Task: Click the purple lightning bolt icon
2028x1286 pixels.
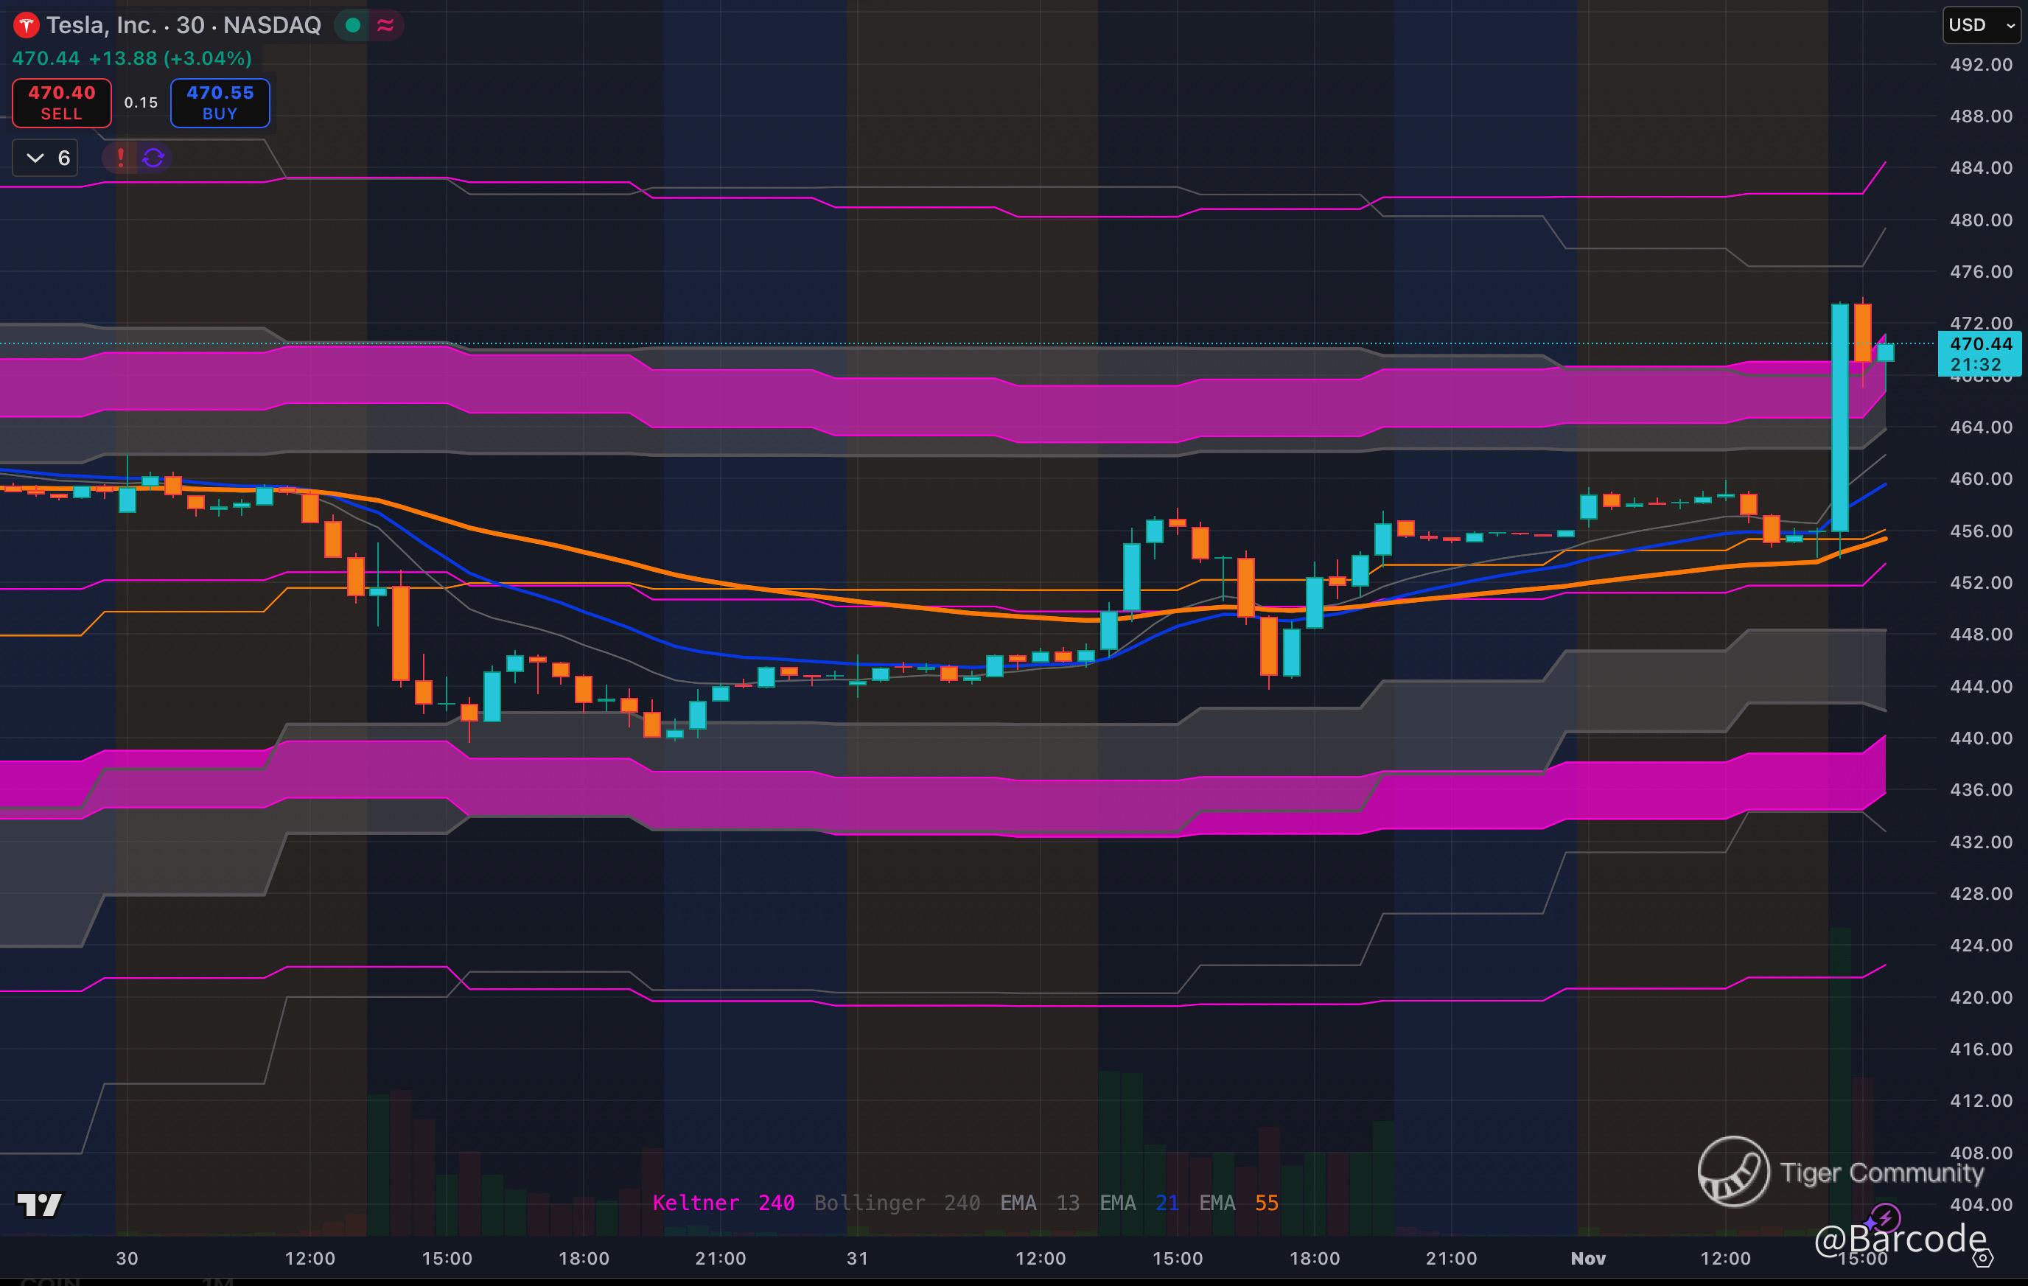Action: pyautogui.click(x=1884, y=1217)
